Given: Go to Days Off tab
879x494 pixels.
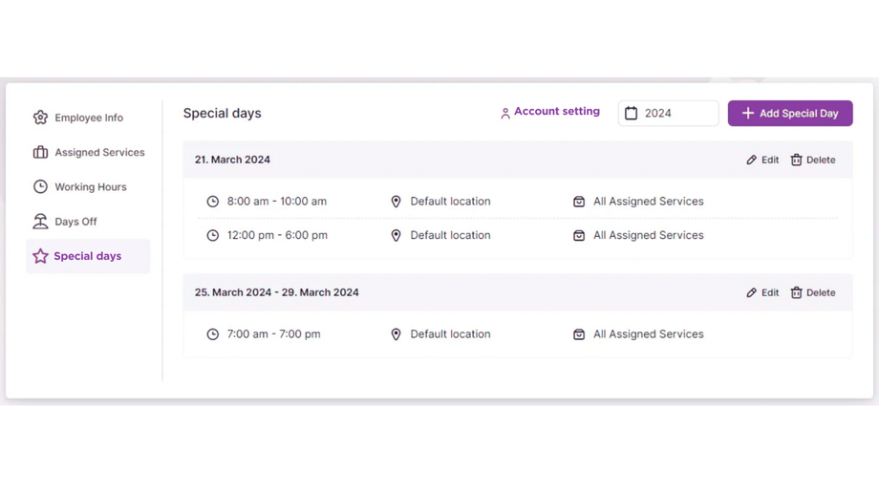Looking at the screenshot, I should pyautogui.click(x=75, y=221).
